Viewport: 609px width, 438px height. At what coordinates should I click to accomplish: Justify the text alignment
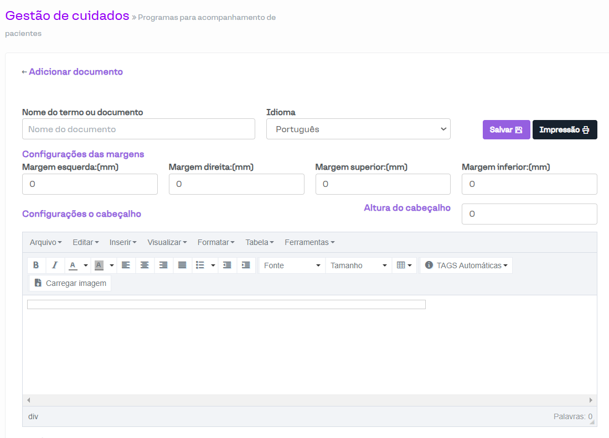182,265
